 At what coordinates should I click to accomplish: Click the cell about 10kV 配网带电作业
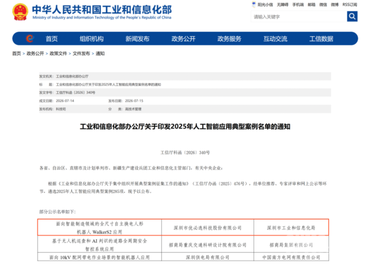pos(100,257)
